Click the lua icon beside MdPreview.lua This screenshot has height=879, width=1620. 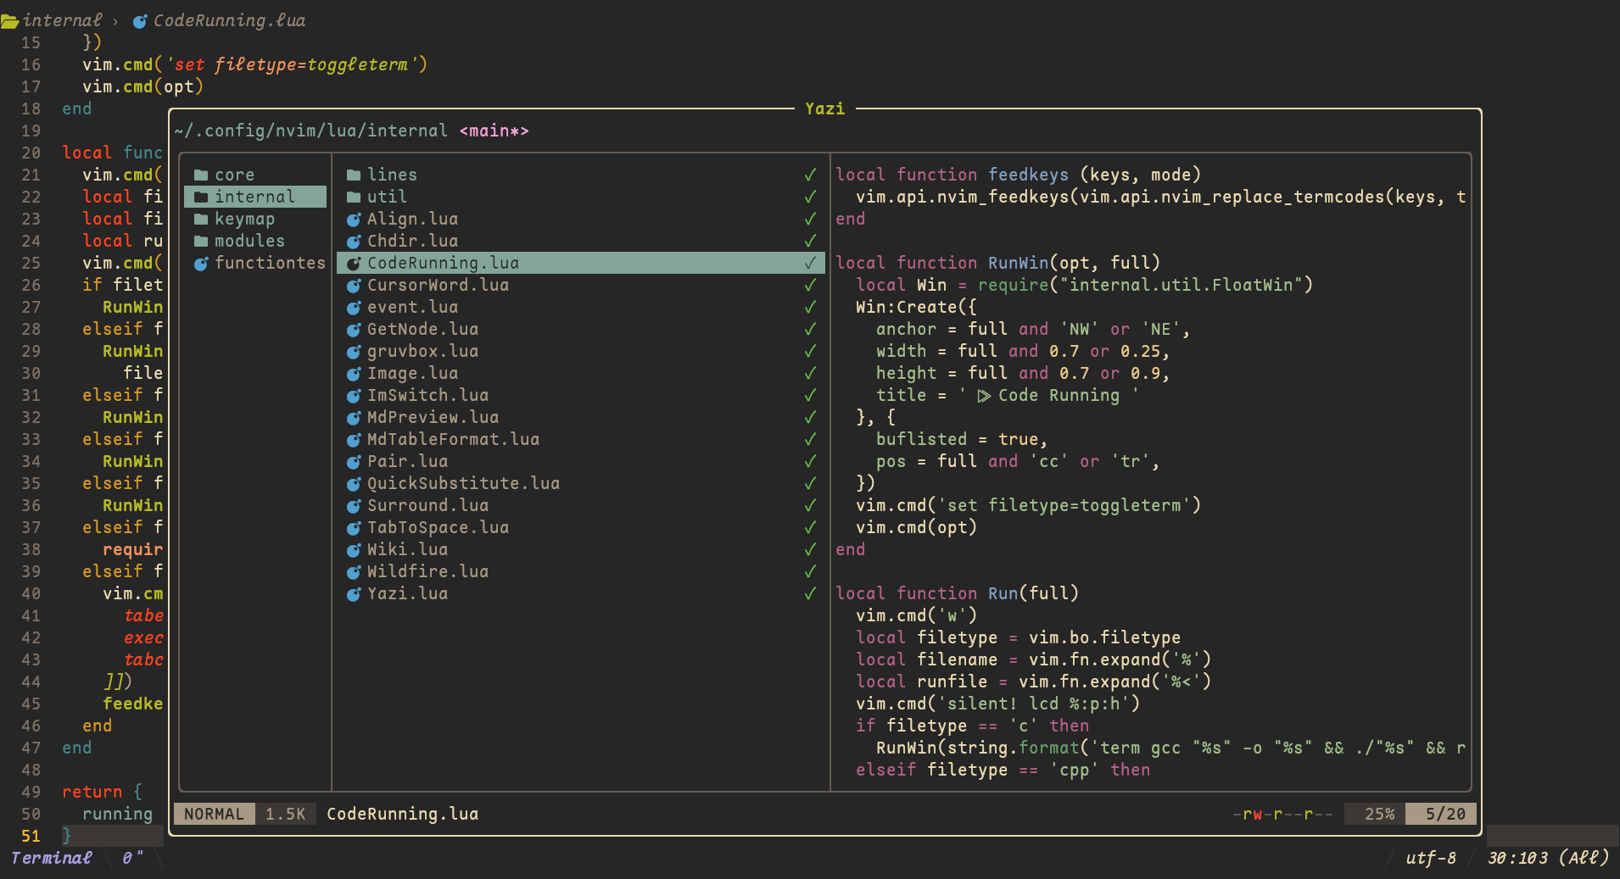point(354,418)
